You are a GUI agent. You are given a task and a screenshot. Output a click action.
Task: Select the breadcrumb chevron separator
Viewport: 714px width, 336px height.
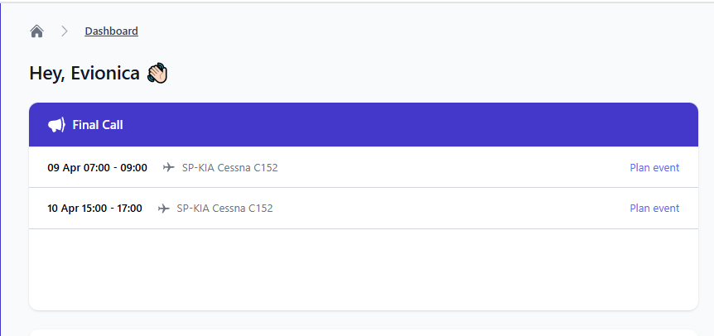point(65,31)
